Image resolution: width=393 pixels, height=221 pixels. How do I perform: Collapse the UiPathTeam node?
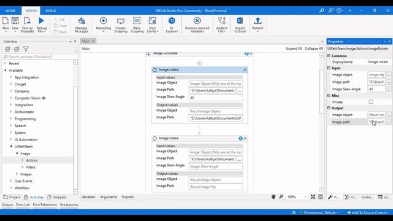pos(11,146)
